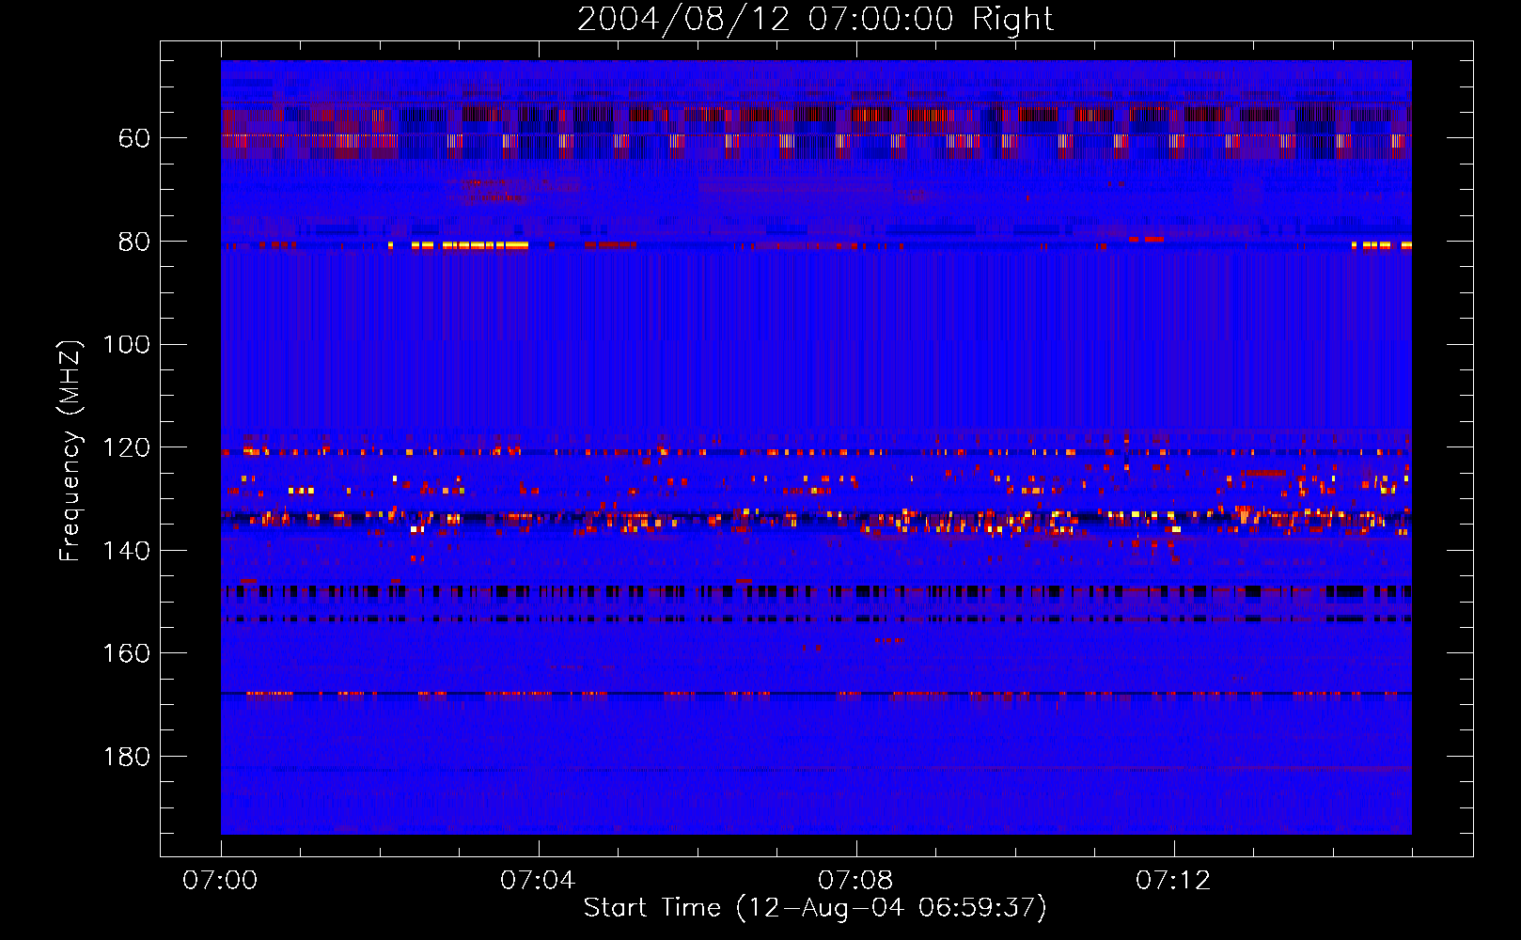Click the 180 frequency tick label
This screenshot has height=940, width=1521.
pyautogui.click(x=127, y=757)
